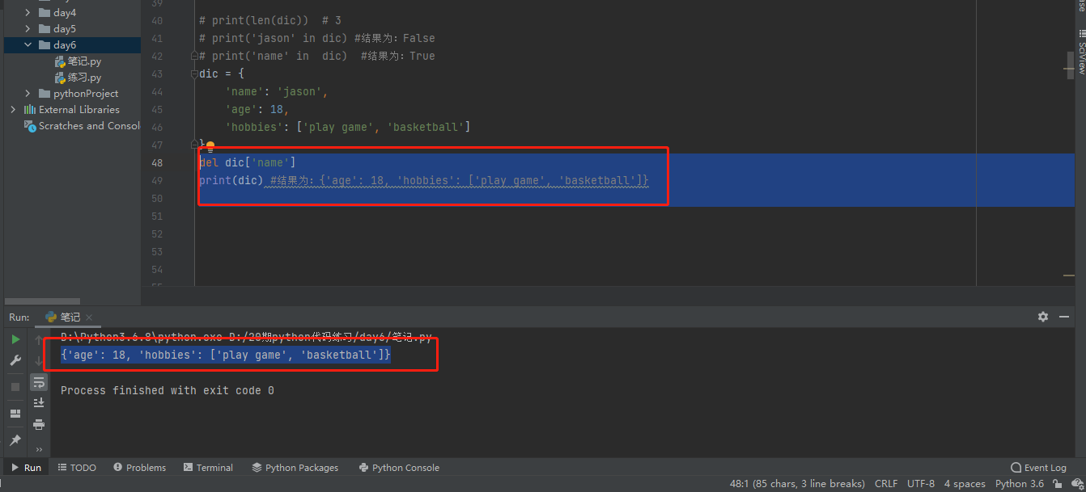Click the project tree horizontal scrollbar
Viewport: 1086px width, 492px height.
click(x=42, y=302)
